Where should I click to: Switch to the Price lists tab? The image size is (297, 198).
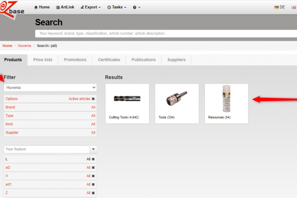(43, 60)
